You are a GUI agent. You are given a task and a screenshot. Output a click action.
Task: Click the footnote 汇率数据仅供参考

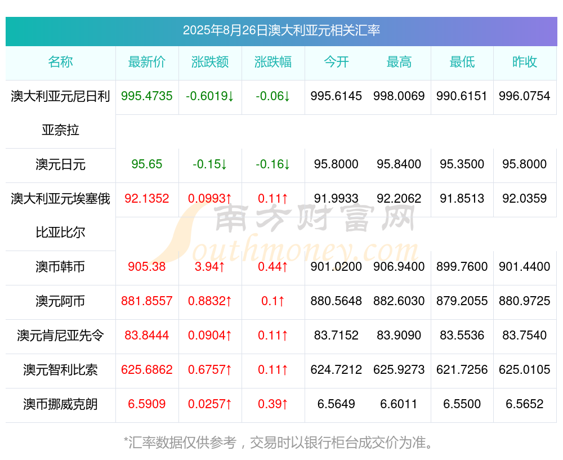[182, 443]
